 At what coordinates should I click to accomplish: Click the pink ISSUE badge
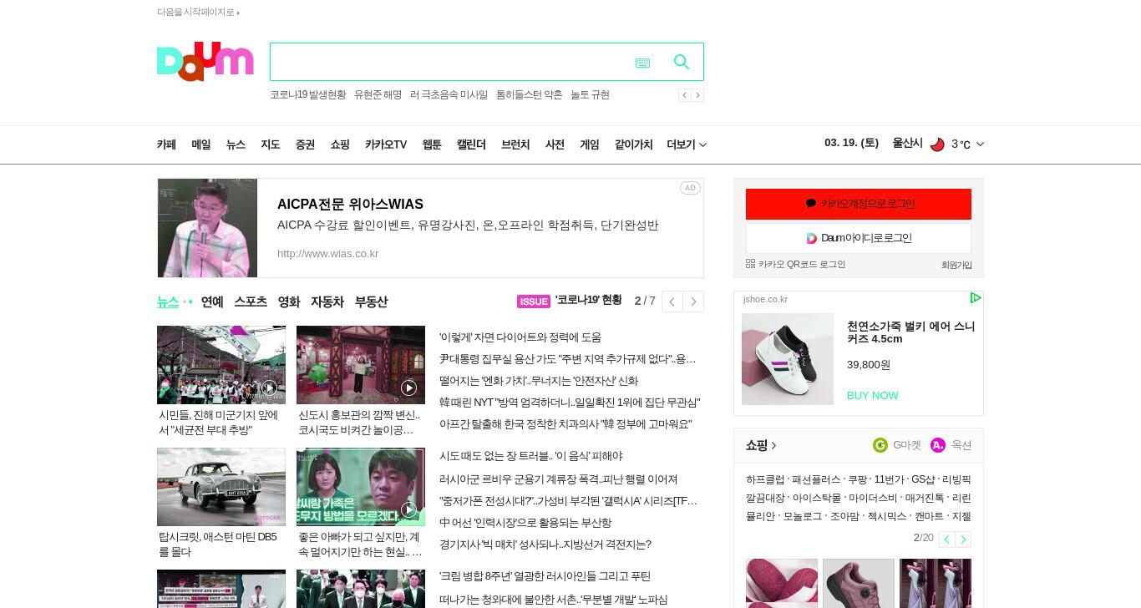pos(534,301)
